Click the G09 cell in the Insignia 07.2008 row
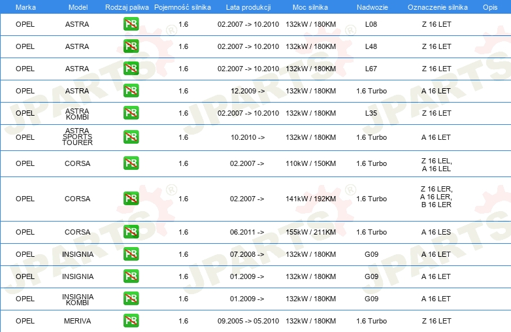Screen dimensions: 511x332 click(371, 254)
